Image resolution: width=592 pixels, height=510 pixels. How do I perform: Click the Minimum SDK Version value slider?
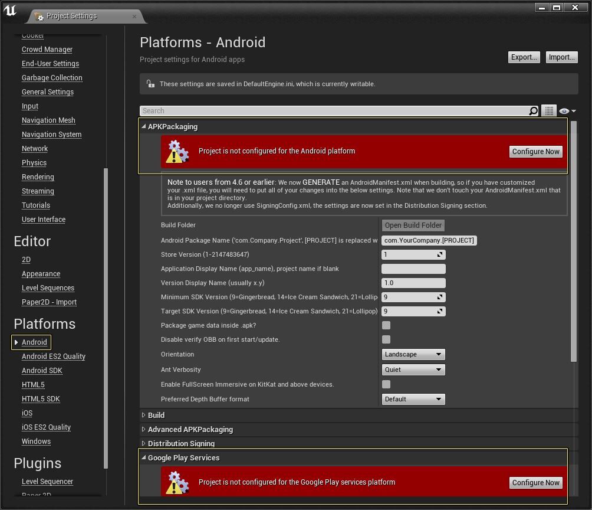413,297
